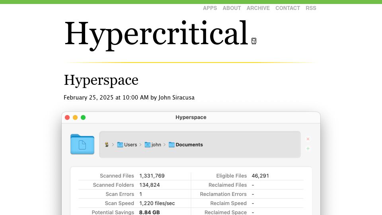382x215 pixels.
Task: Click the Reclaimed Space label
Action: pyautogui.click(x=226, y=212)
